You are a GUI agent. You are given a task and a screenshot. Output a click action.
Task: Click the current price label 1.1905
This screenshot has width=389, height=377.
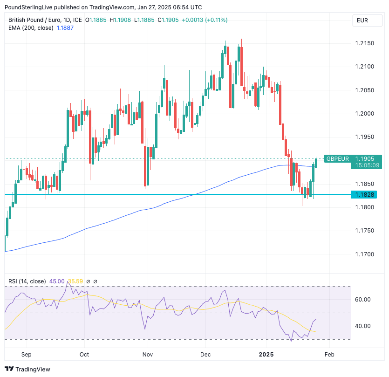pos(364,158)
